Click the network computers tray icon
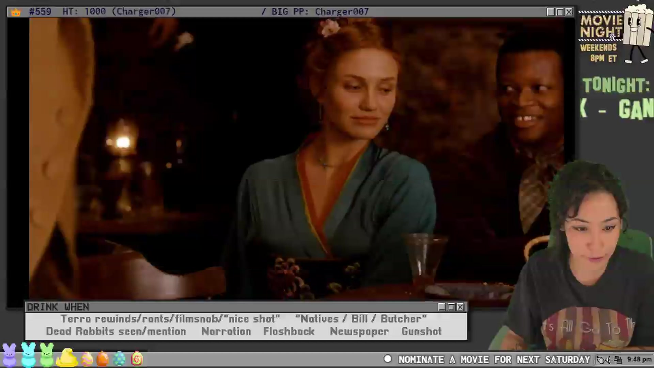Image resolution: width=654 pixels, height=368 pixels. coord(618,359)
